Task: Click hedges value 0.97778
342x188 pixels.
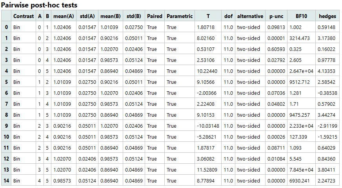Action: point(326,60)
